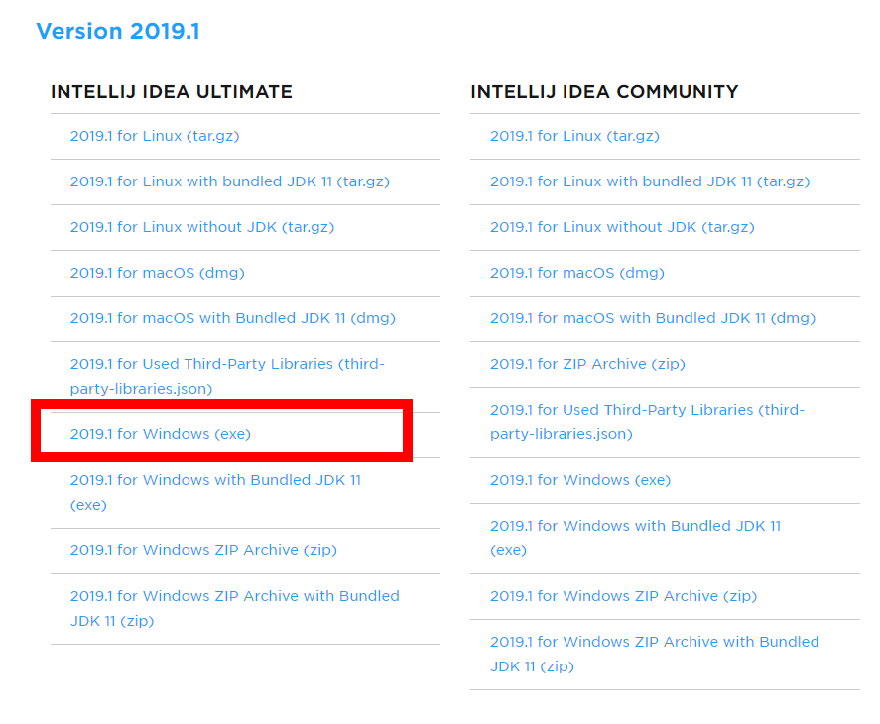
Task: Click the Version 2019.1 heading
Action: pyautogui.click(x=118, y=31)
